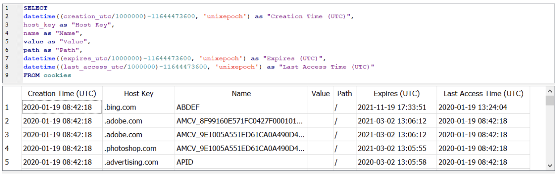Select the Name column header

click(x=241, y=94)
